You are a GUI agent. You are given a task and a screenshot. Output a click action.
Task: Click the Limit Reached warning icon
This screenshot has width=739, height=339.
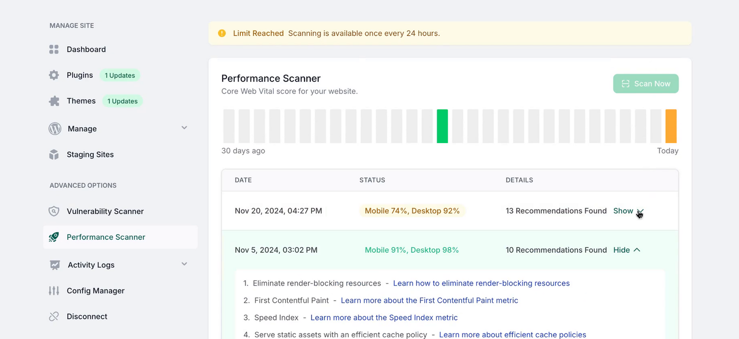[x=222, y=33]
